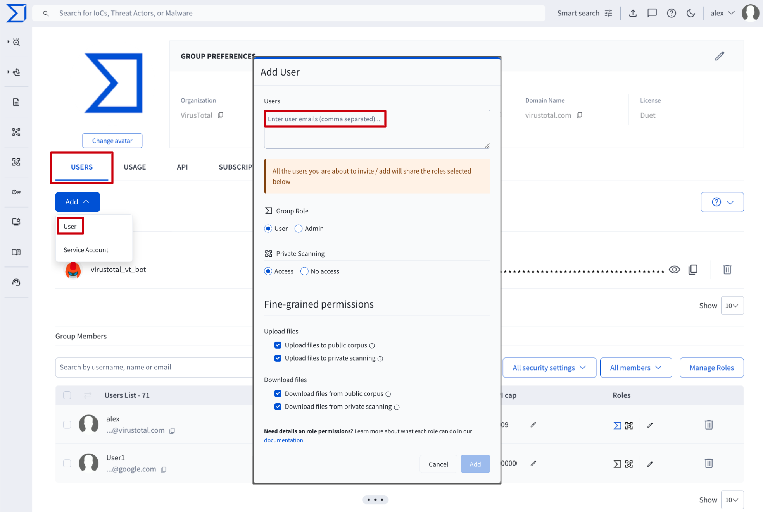Delete the virustotal_vt_bot service account
The width and height of the screenshot is (763, 512).
coord(727,270)
